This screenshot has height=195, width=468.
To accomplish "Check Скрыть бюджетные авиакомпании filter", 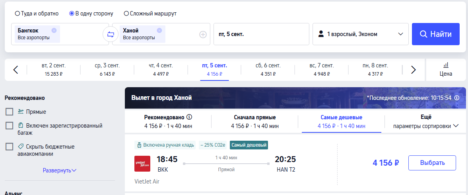I will click(x=10, y=147).
